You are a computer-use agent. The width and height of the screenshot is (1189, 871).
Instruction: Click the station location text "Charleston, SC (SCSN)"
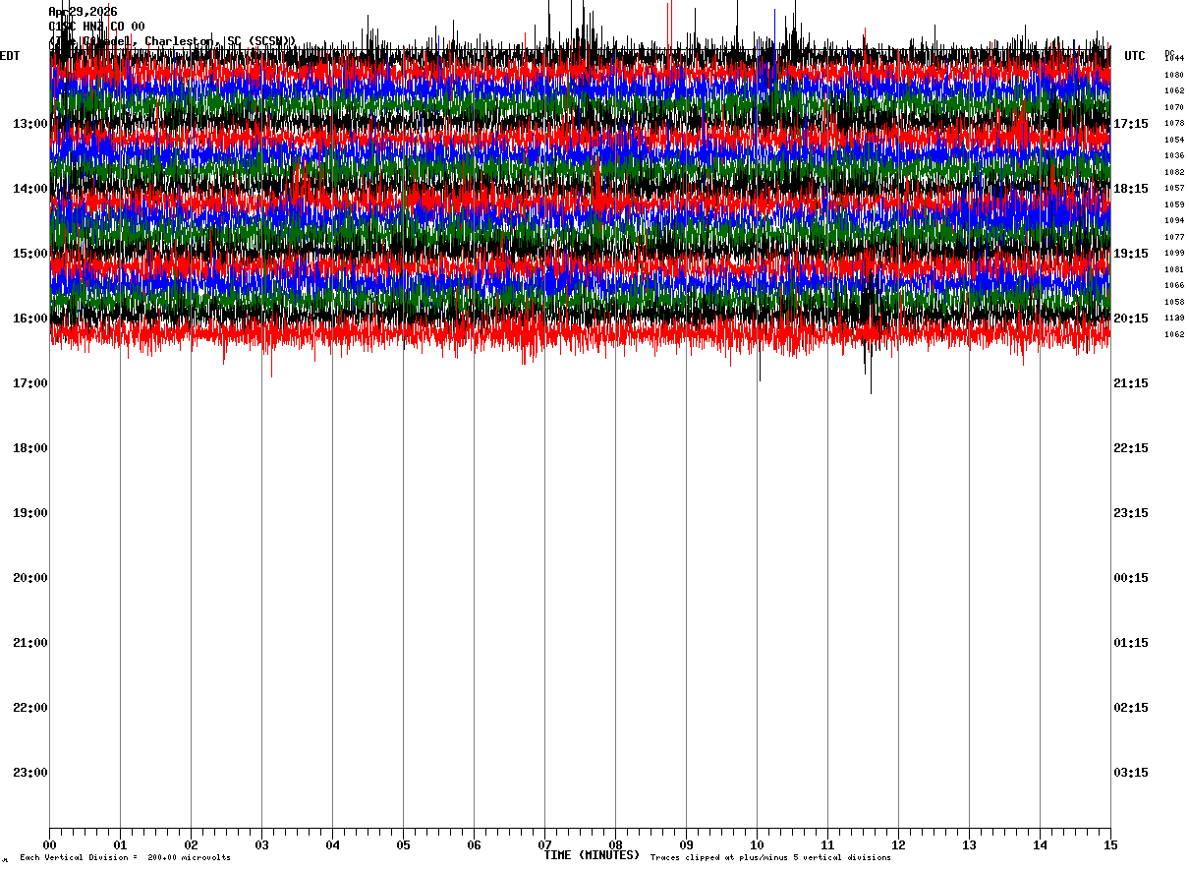click(x=220, y=41)
